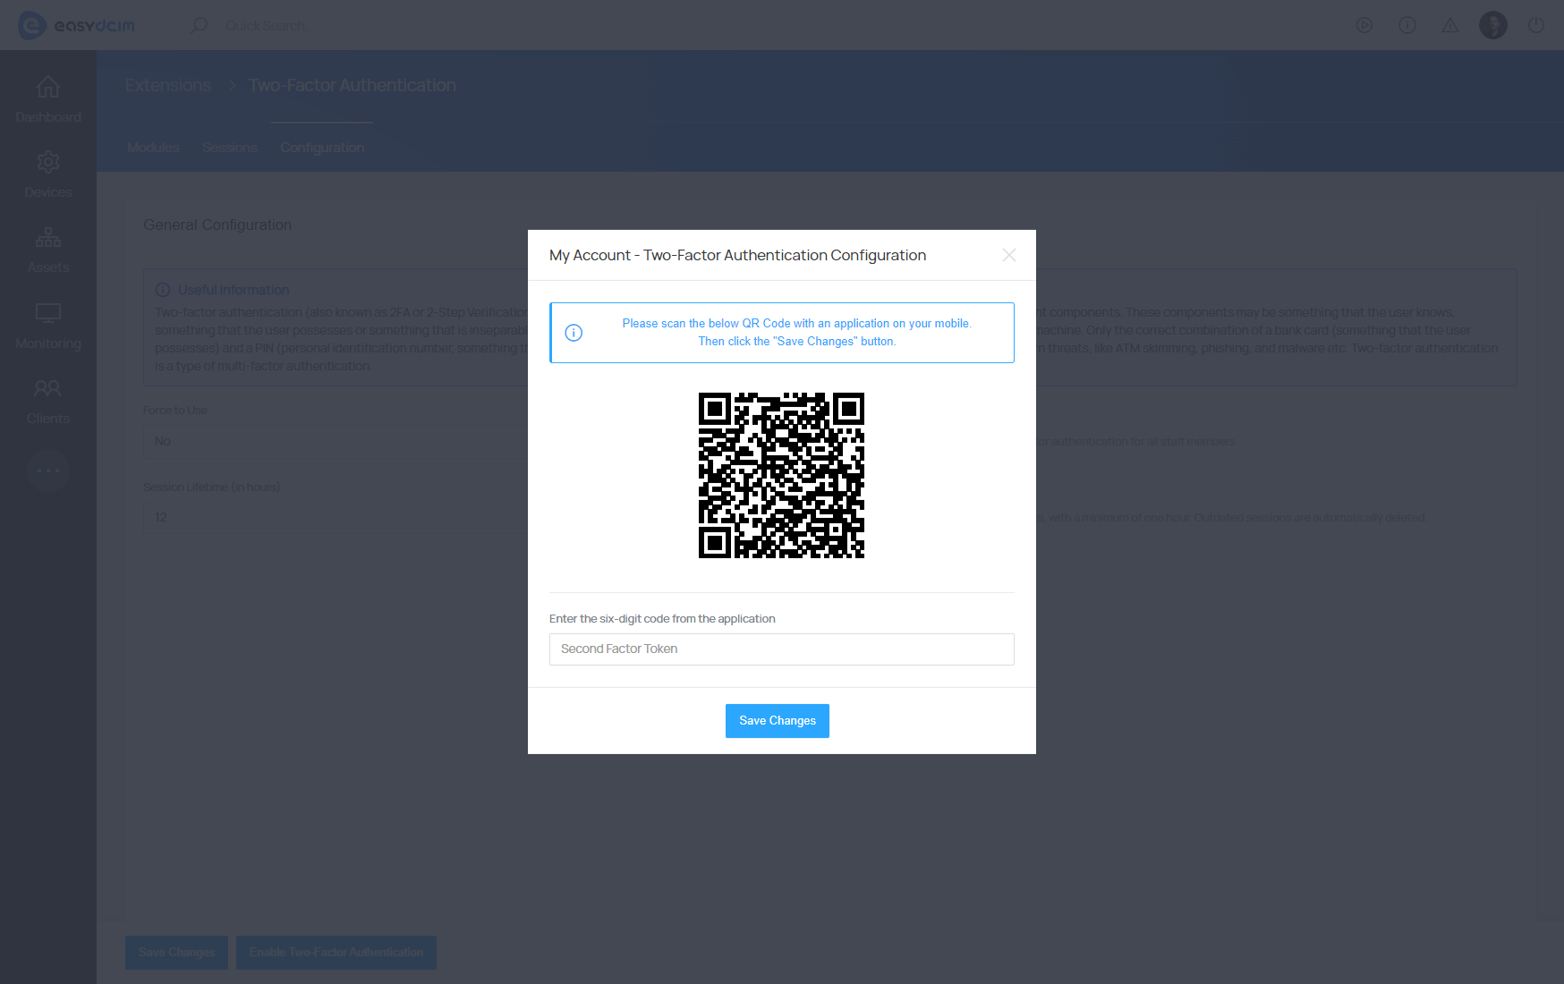Click the General Configuration heading

tap(217, 225)
